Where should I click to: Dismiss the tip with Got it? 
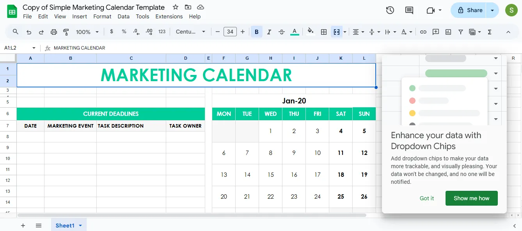[x=427, y=198]
